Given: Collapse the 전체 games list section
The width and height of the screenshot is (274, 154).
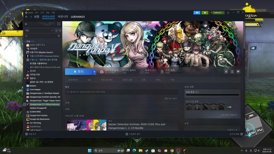Looking at the screenshot, I should (25, 41).
